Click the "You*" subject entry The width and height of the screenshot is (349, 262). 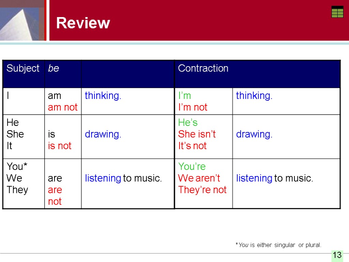[17, 166]
